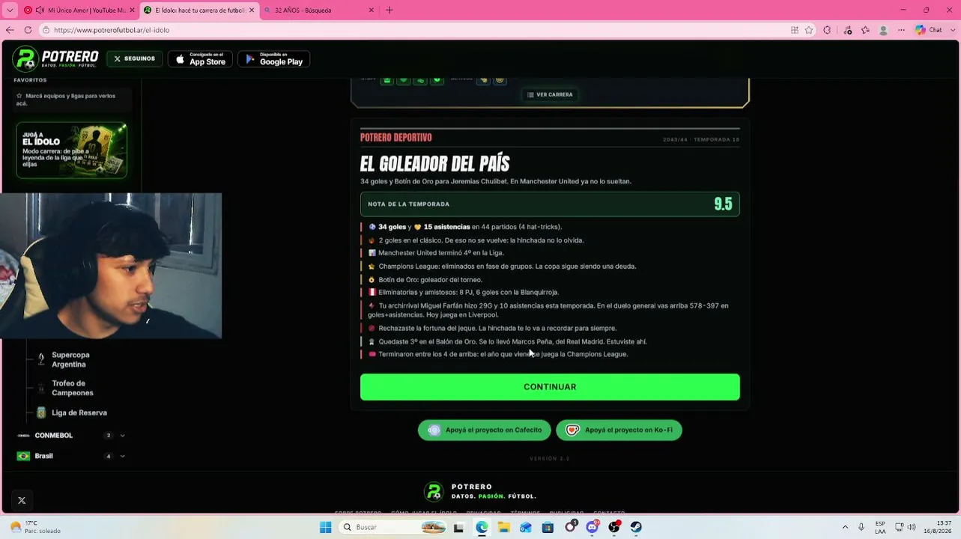
Task: Open browser extensions menu
Action: pos(827,30)
